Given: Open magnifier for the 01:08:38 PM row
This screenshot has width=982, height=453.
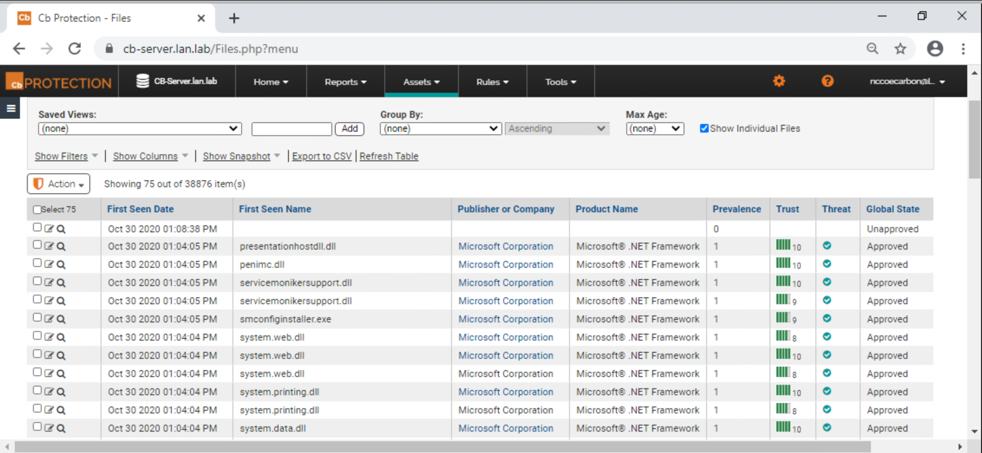Looking at the screenshot, I should coord(61,229).
